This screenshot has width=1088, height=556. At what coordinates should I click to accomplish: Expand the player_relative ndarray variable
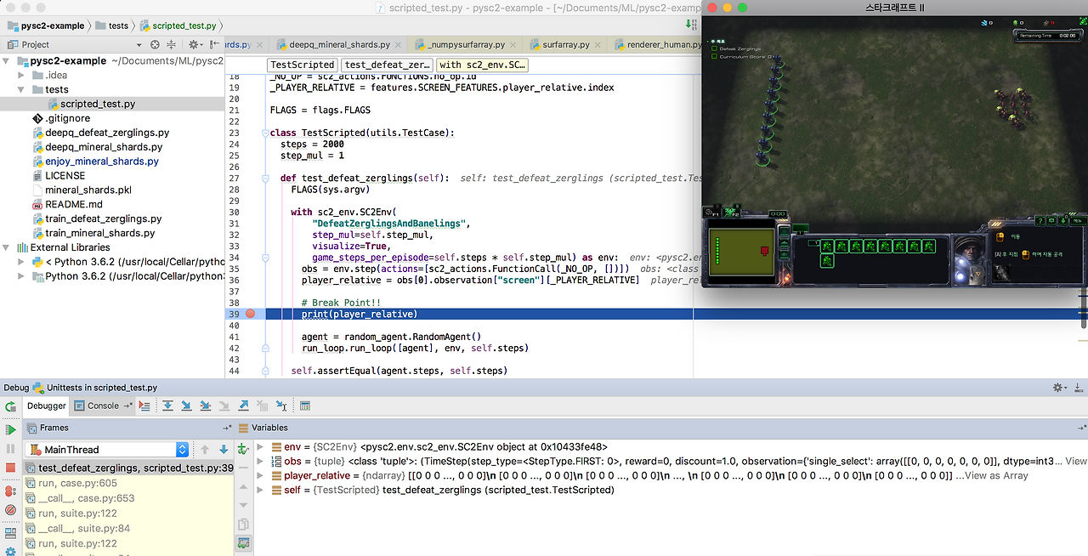[261, 475]
